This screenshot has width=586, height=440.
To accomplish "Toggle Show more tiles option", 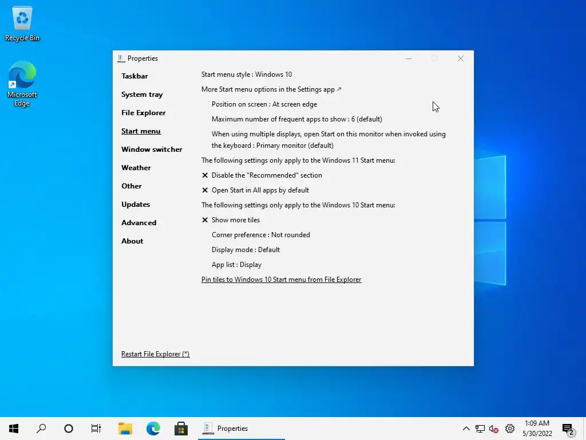I will [231, 220].
